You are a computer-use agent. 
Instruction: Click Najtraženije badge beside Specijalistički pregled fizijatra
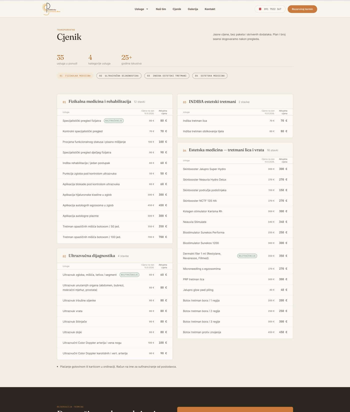tap(114, 121)
